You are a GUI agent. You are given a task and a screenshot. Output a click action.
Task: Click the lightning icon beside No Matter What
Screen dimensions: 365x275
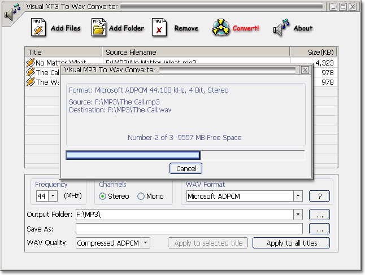[x=31, y=63]
